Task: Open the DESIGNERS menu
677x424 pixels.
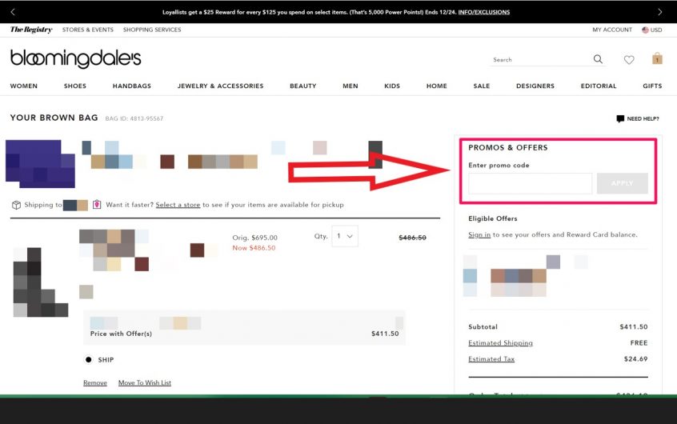Action: (x=535, y=86)
